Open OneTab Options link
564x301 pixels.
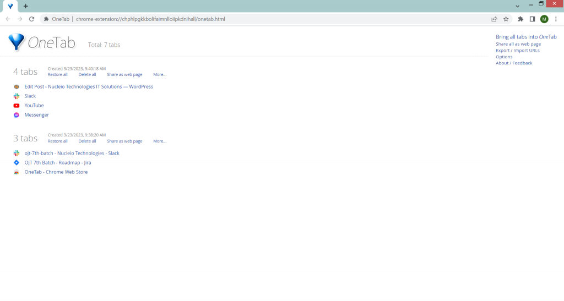point(504,57)
